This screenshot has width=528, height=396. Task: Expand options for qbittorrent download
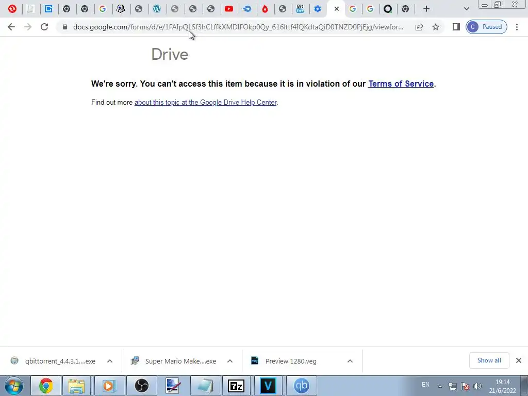click(110, 361)
